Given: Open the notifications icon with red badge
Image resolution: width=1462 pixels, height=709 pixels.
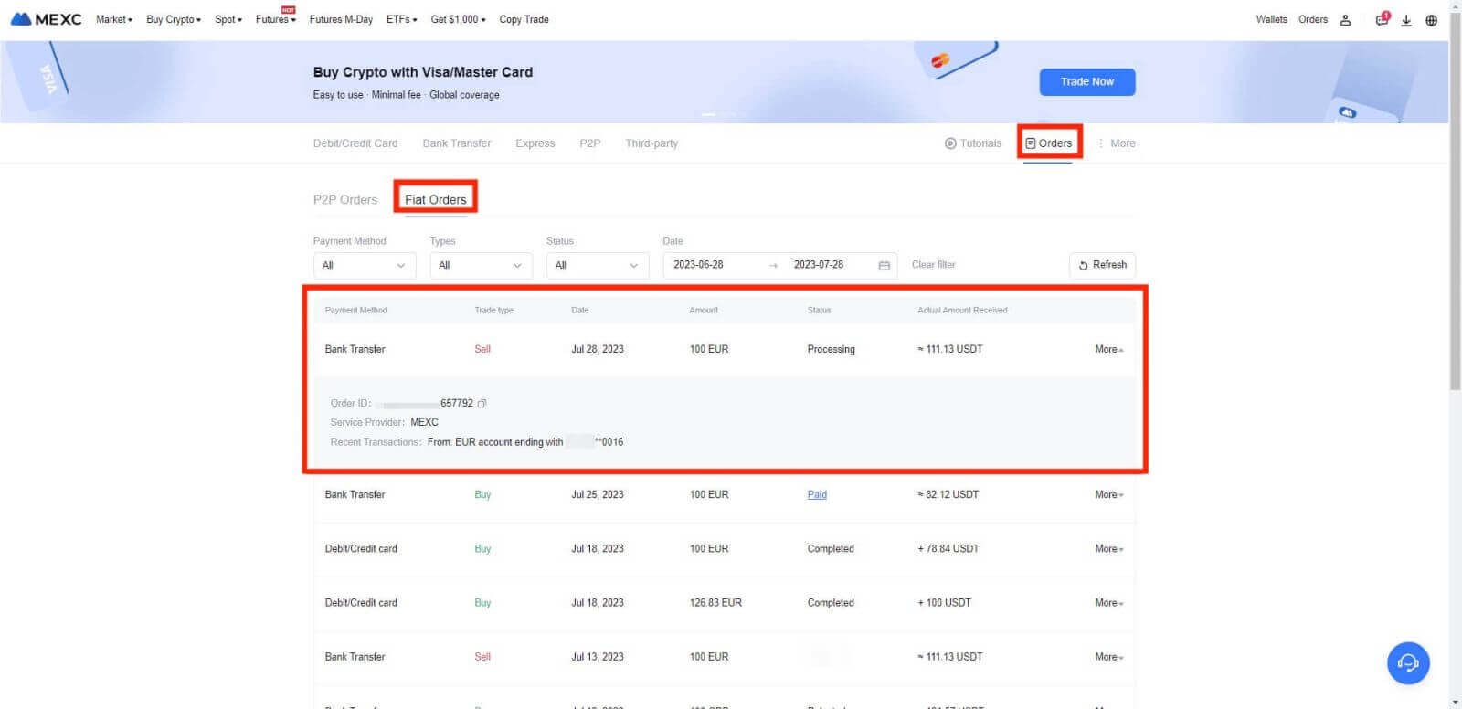Looking at the screenshot, I should pos(1383,19).
